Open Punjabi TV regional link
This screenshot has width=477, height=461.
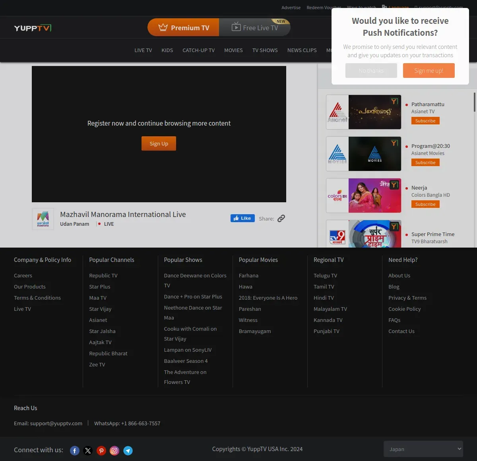[x=326, y=331]
